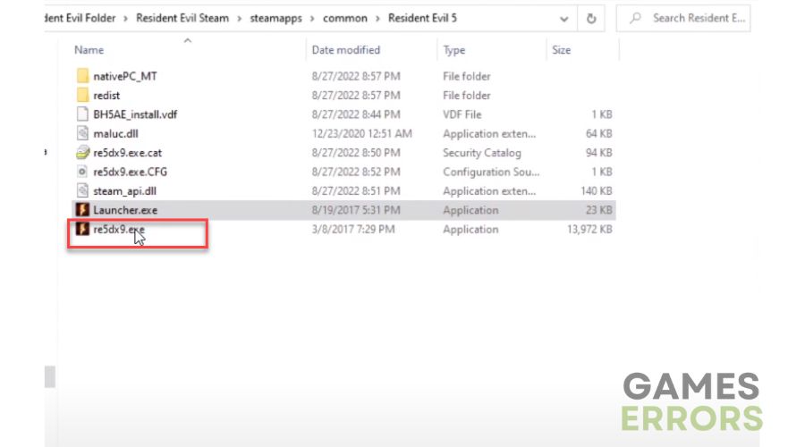The image size is (805, 447).
Task: Open the nativePC_MT folder icon
Action: pyautogui.click(x=82, y=76)
